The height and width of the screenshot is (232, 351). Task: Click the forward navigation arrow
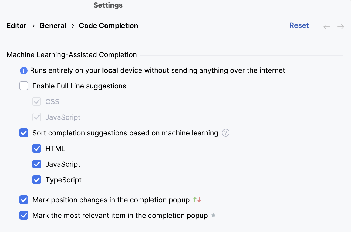click(x=340, y=26)
